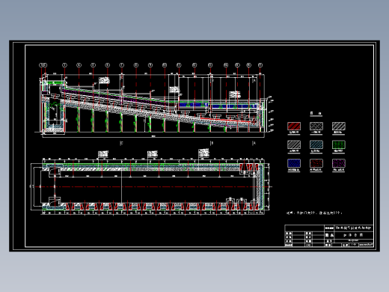Click the blue filled band in the section view
Image resolution: width=389 pixels, height=292 pixels.
coord(218,106)
